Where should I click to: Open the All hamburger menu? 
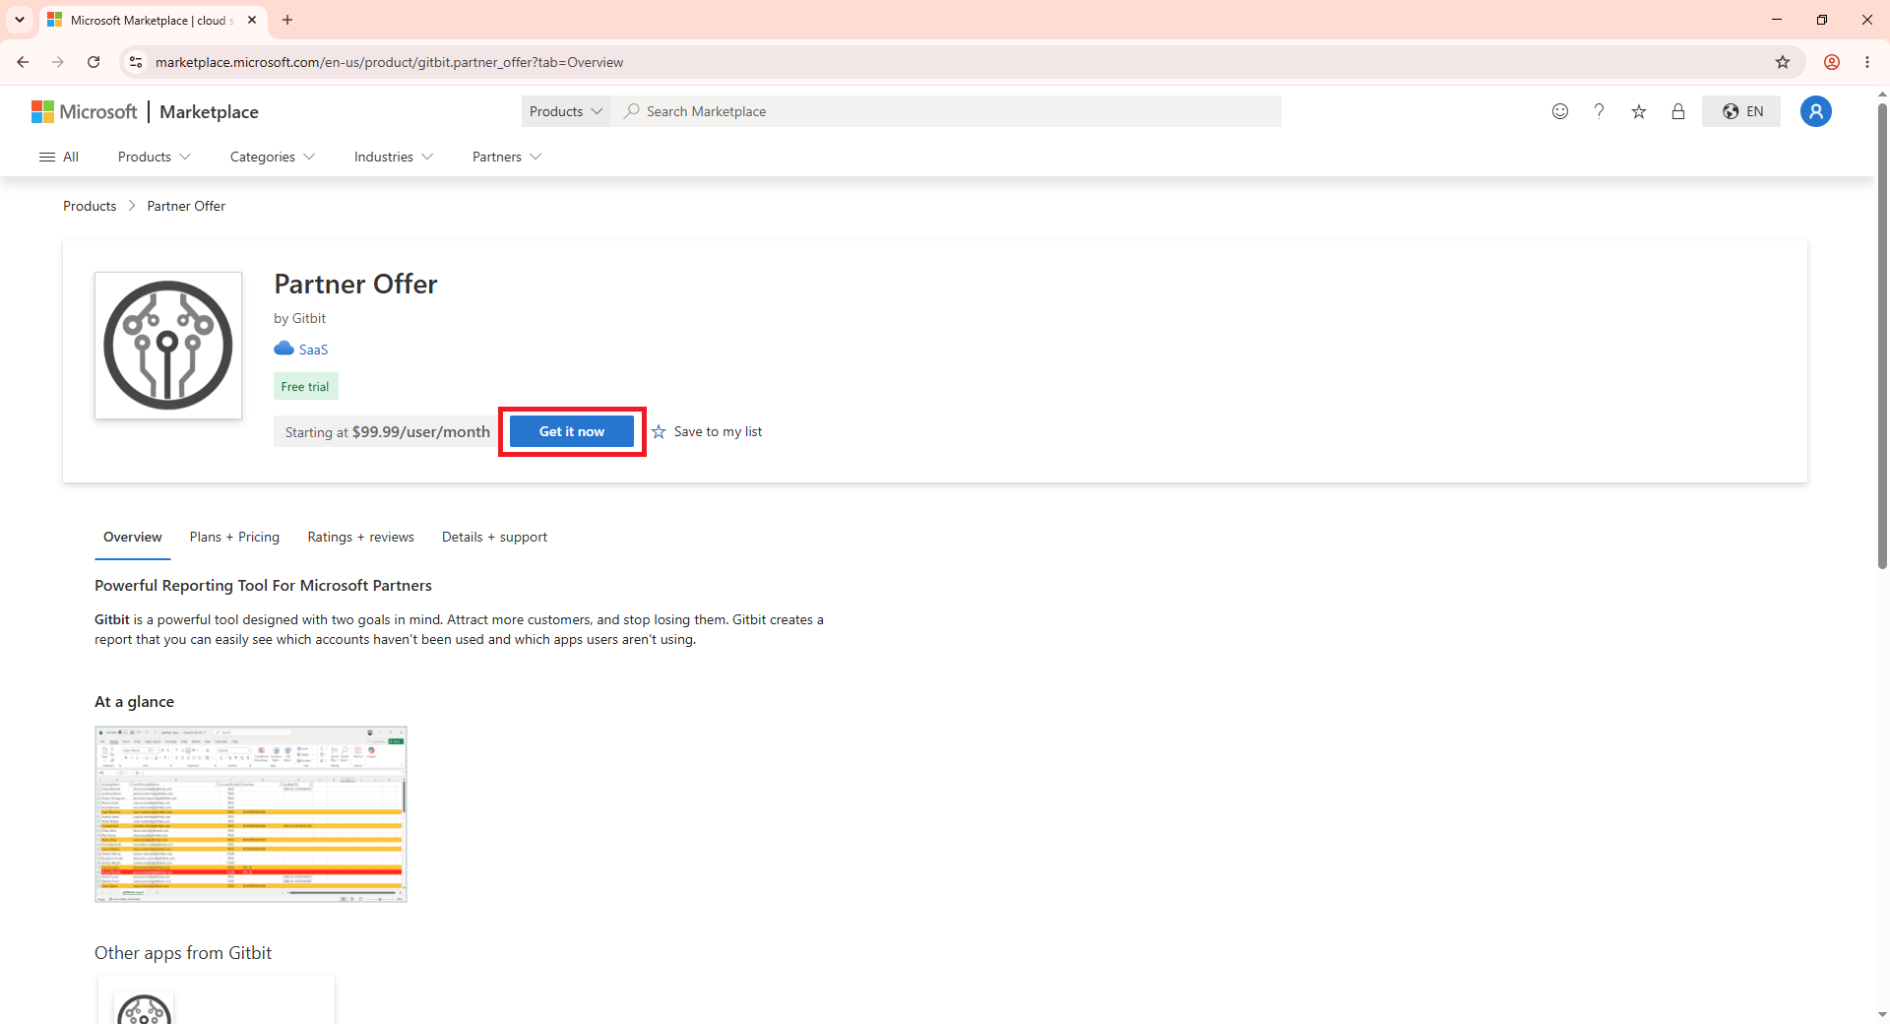59,157
